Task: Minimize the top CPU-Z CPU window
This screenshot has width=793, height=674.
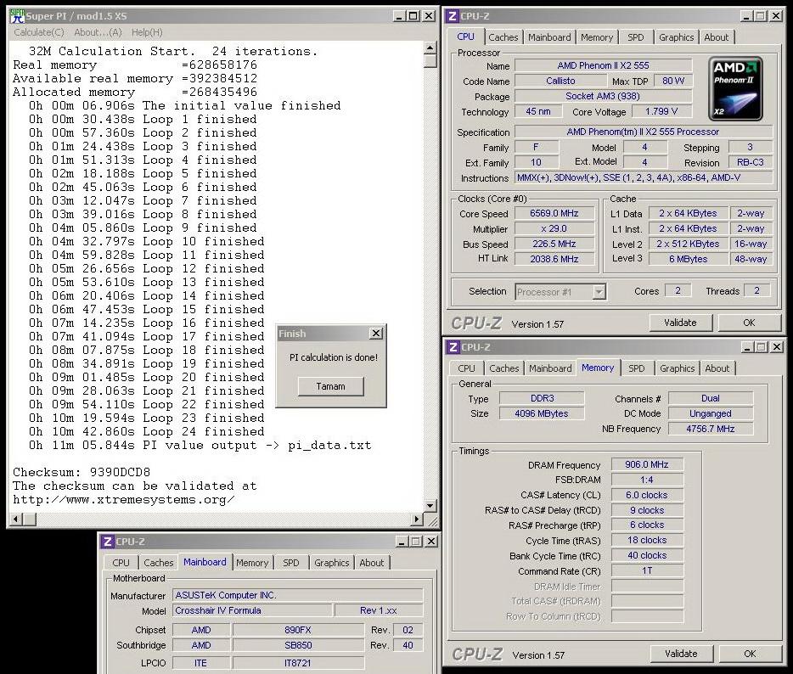Action: [746, 16]
